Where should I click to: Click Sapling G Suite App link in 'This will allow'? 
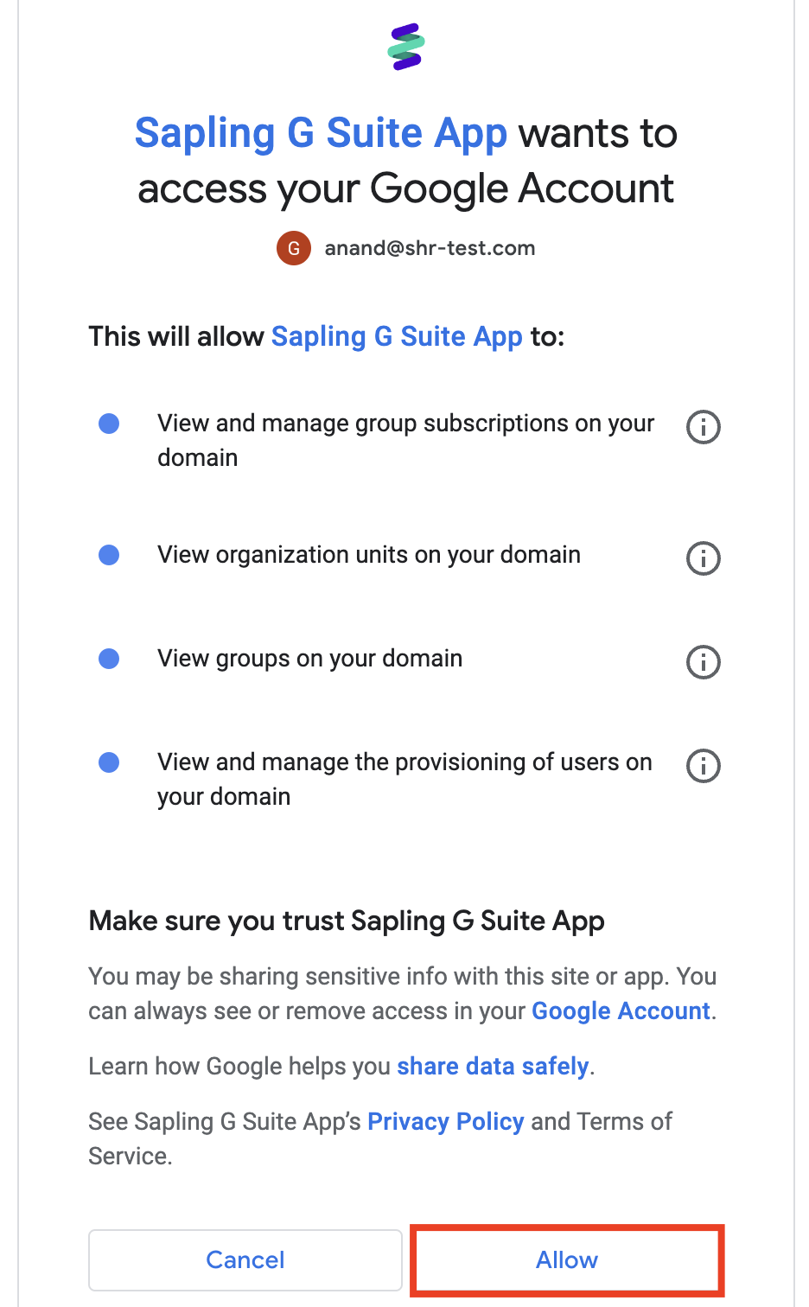397,336
